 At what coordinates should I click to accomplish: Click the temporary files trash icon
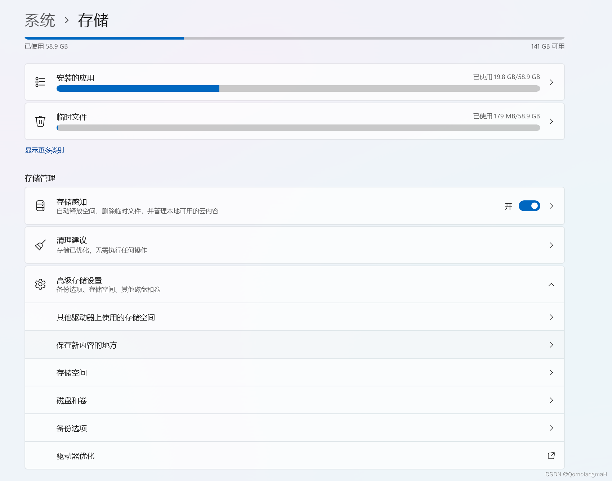[x=40, y=121]
